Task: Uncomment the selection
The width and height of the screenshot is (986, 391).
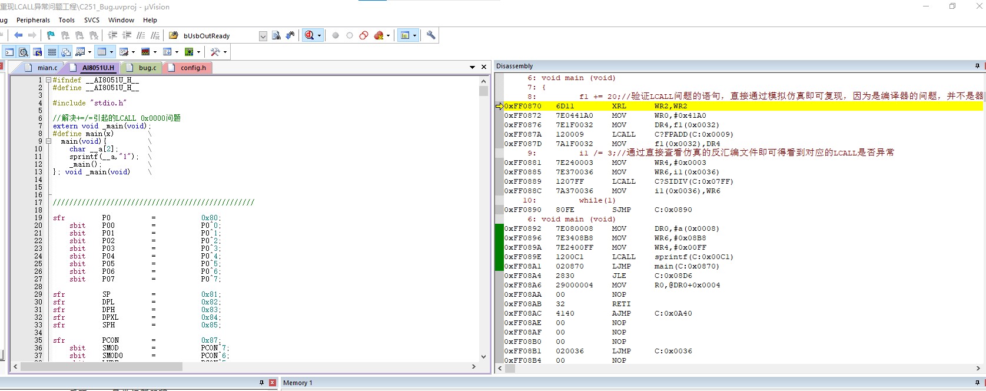Action: pyautogui.click(x=155, y=35)
